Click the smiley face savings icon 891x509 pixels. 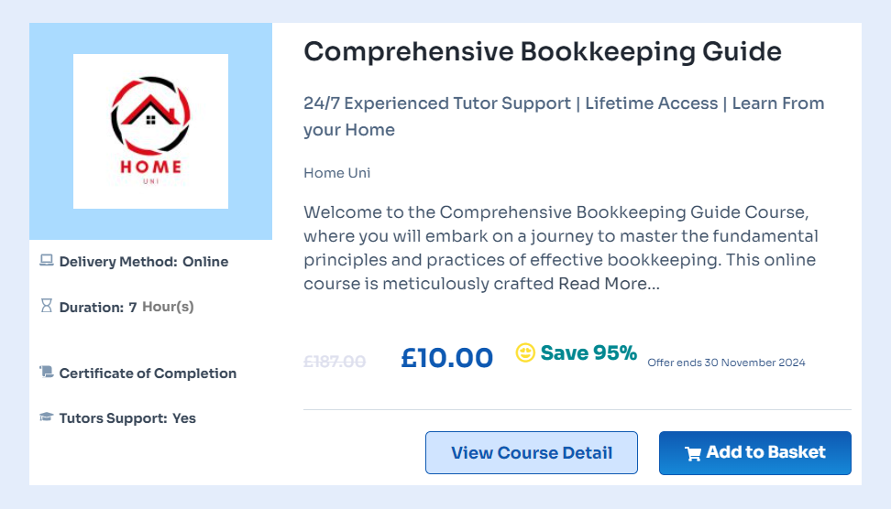click(x=525, y=353)
